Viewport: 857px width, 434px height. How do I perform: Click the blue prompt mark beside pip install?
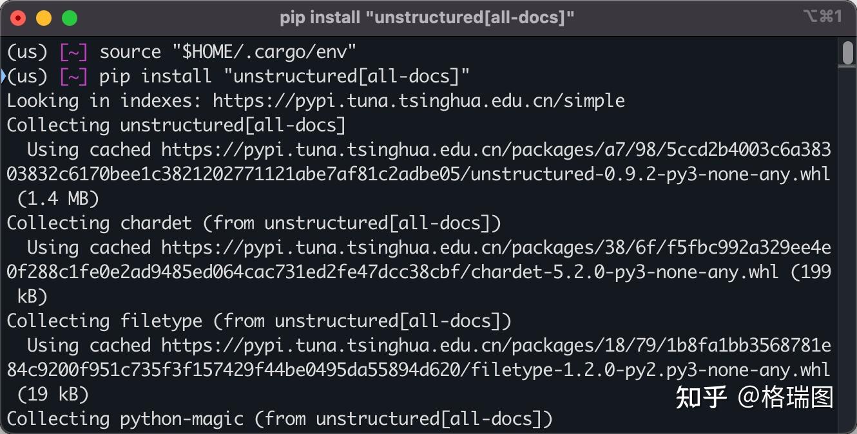(3, 77)
